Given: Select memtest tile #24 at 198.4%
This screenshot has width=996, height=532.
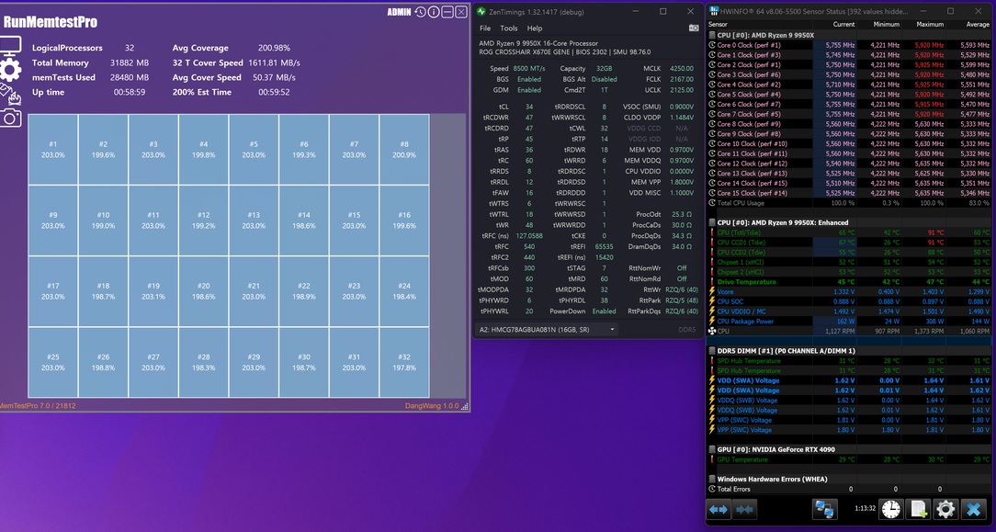Looking at the screenshot, I should [x=404, y=291].
